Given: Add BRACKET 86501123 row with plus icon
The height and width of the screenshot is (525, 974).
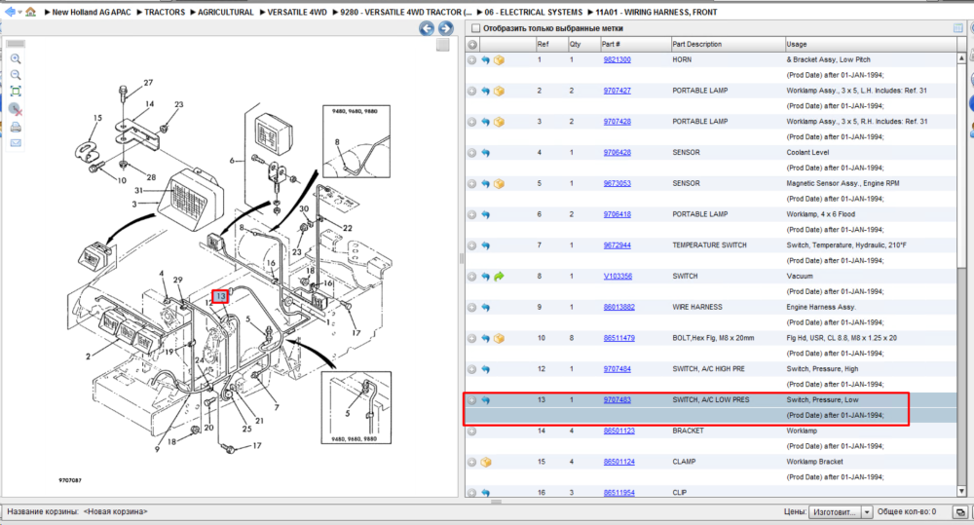Looking at the screenshot, I should click(472, 431).
